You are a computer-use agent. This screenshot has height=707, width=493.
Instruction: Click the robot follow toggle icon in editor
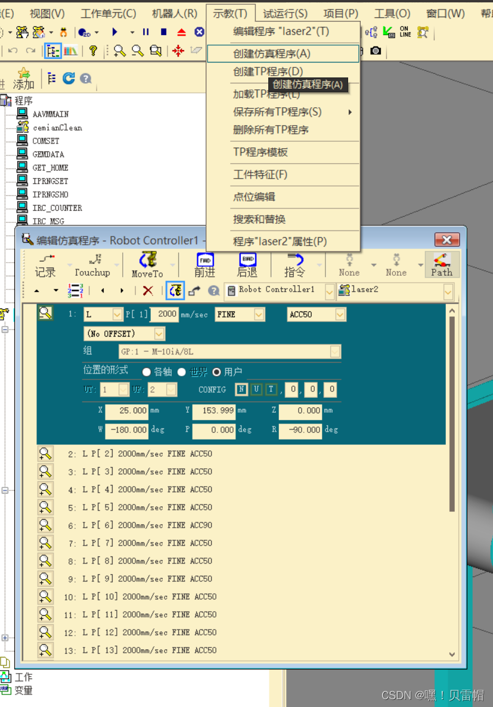pyautogui.click(x=175, y=291)
